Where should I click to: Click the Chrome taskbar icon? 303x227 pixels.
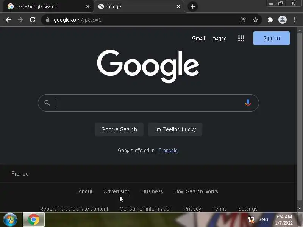point(34,220)
